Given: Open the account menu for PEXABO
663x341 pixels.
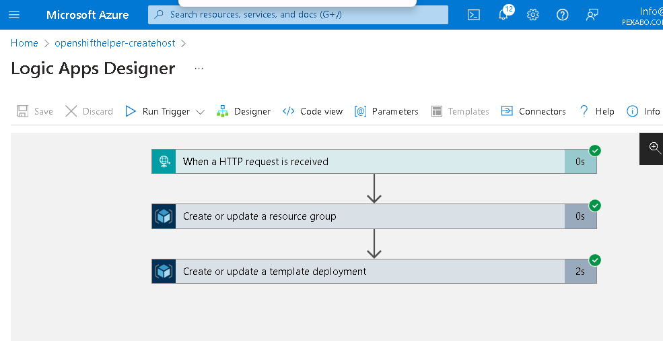Looking at the screenshot, I should pyautogui.click(x=642, y=16).
